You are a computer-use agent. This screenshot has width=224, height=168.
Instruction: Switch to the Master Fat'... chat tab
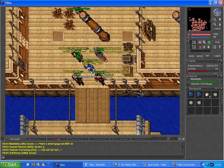point(78,139)
